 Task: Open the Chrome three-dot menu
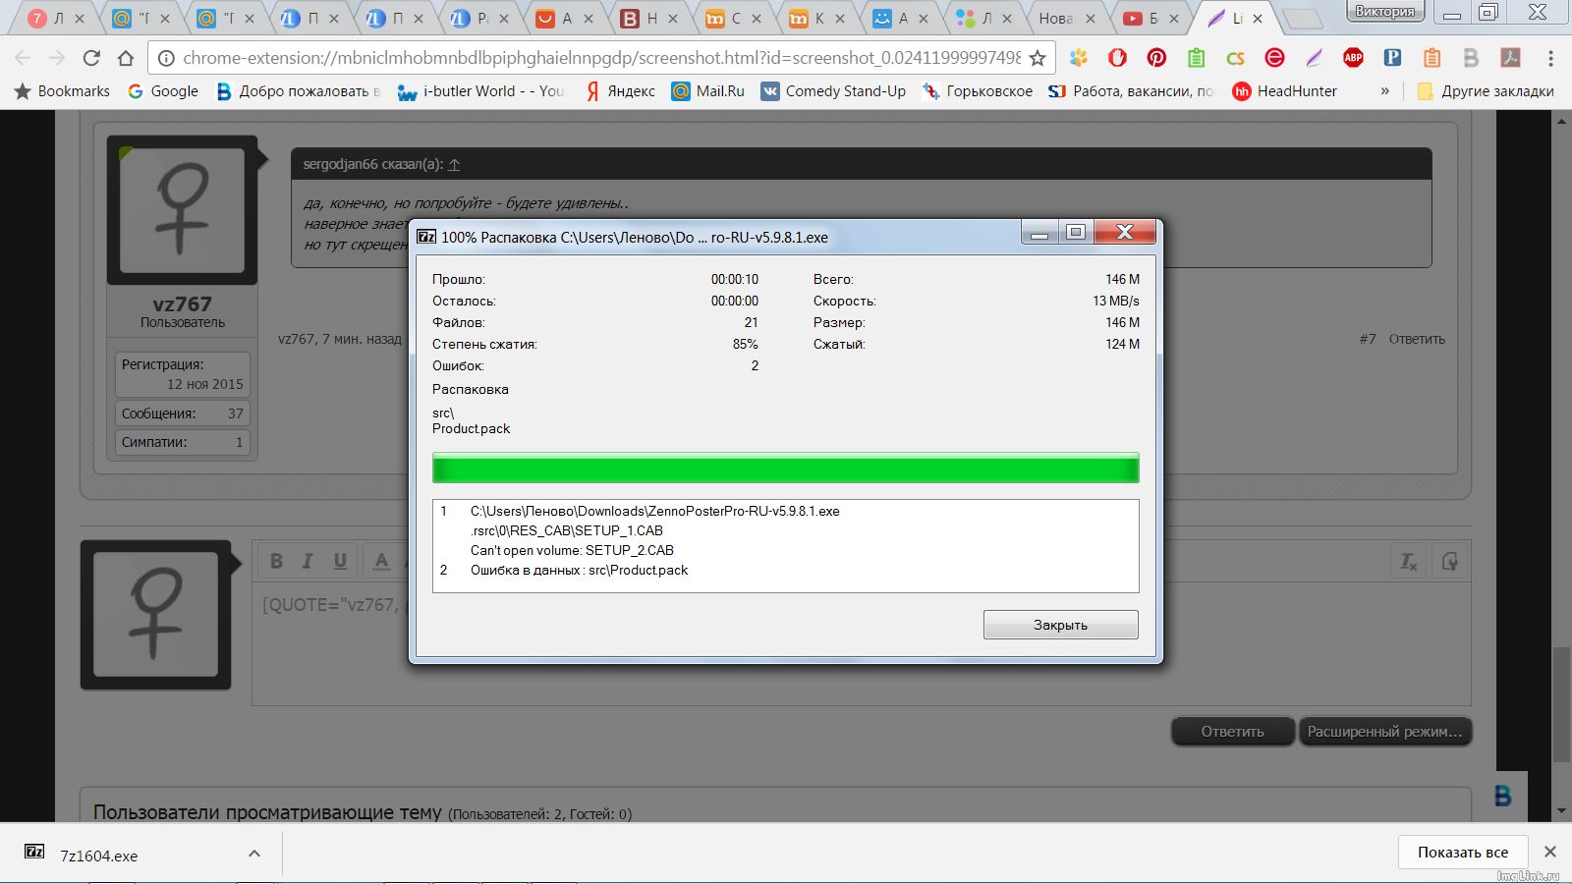(x=1550, y=58)
